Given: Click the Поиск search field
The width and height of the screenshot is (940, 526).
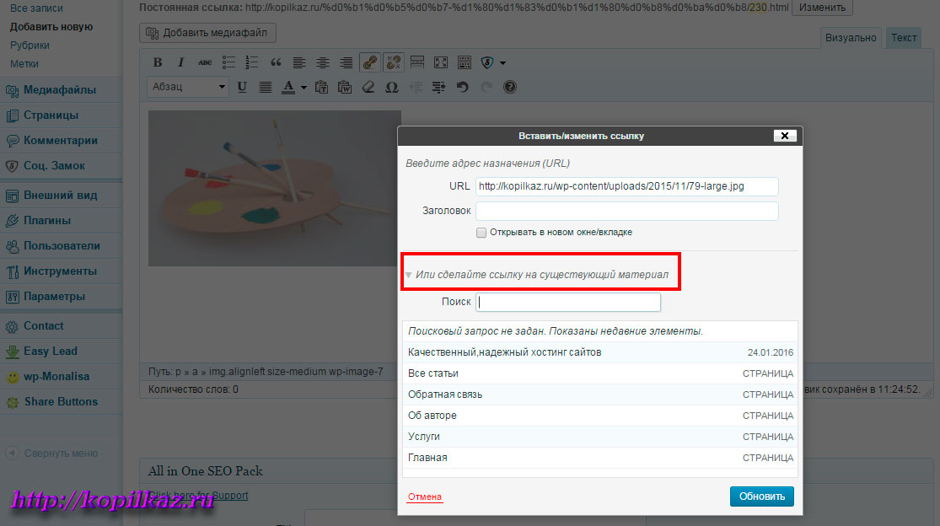Looking at the screenshot, I should [x=568, y=302].
